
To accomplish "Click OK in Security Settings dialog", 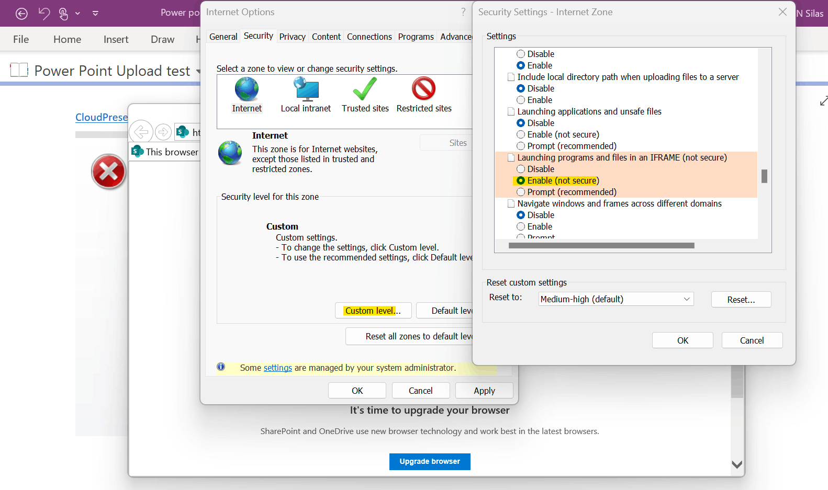I will [x=682, y=340].
